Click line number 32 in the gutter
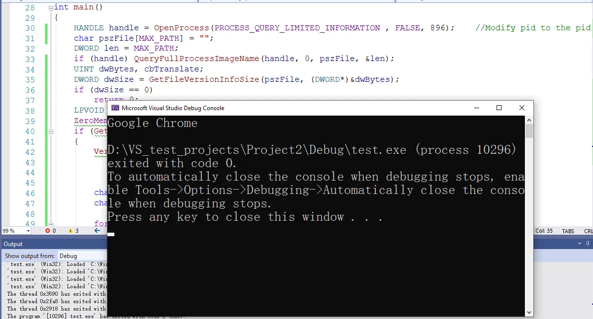This screenshot has height=319, width=593. [x=30, y=49]
